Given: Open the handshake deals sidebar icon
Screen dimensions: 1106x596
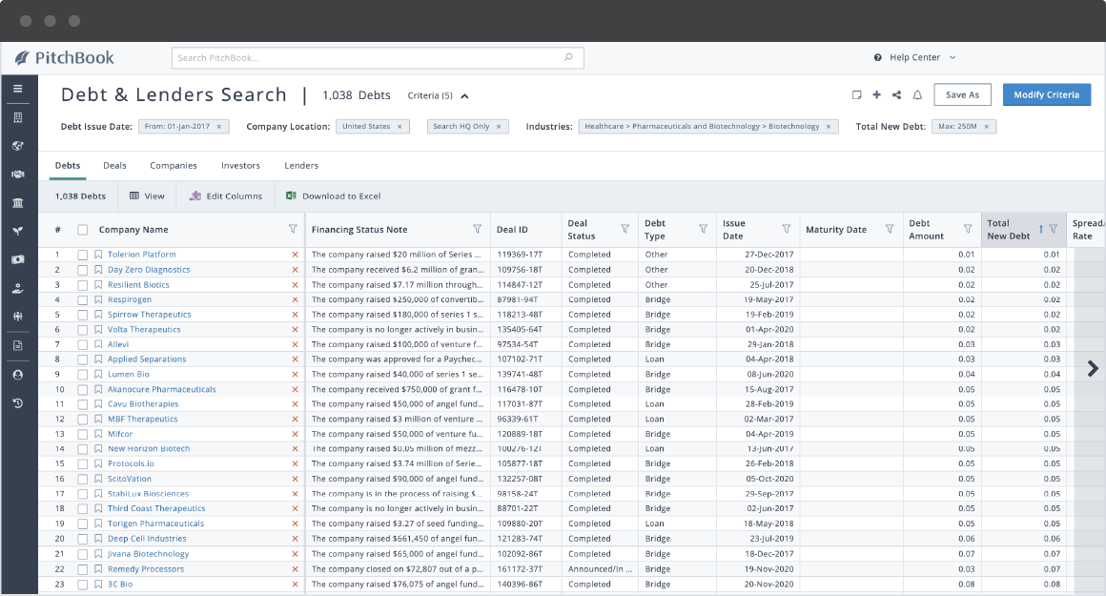Looking at the screenshot, I should [17, 175].
